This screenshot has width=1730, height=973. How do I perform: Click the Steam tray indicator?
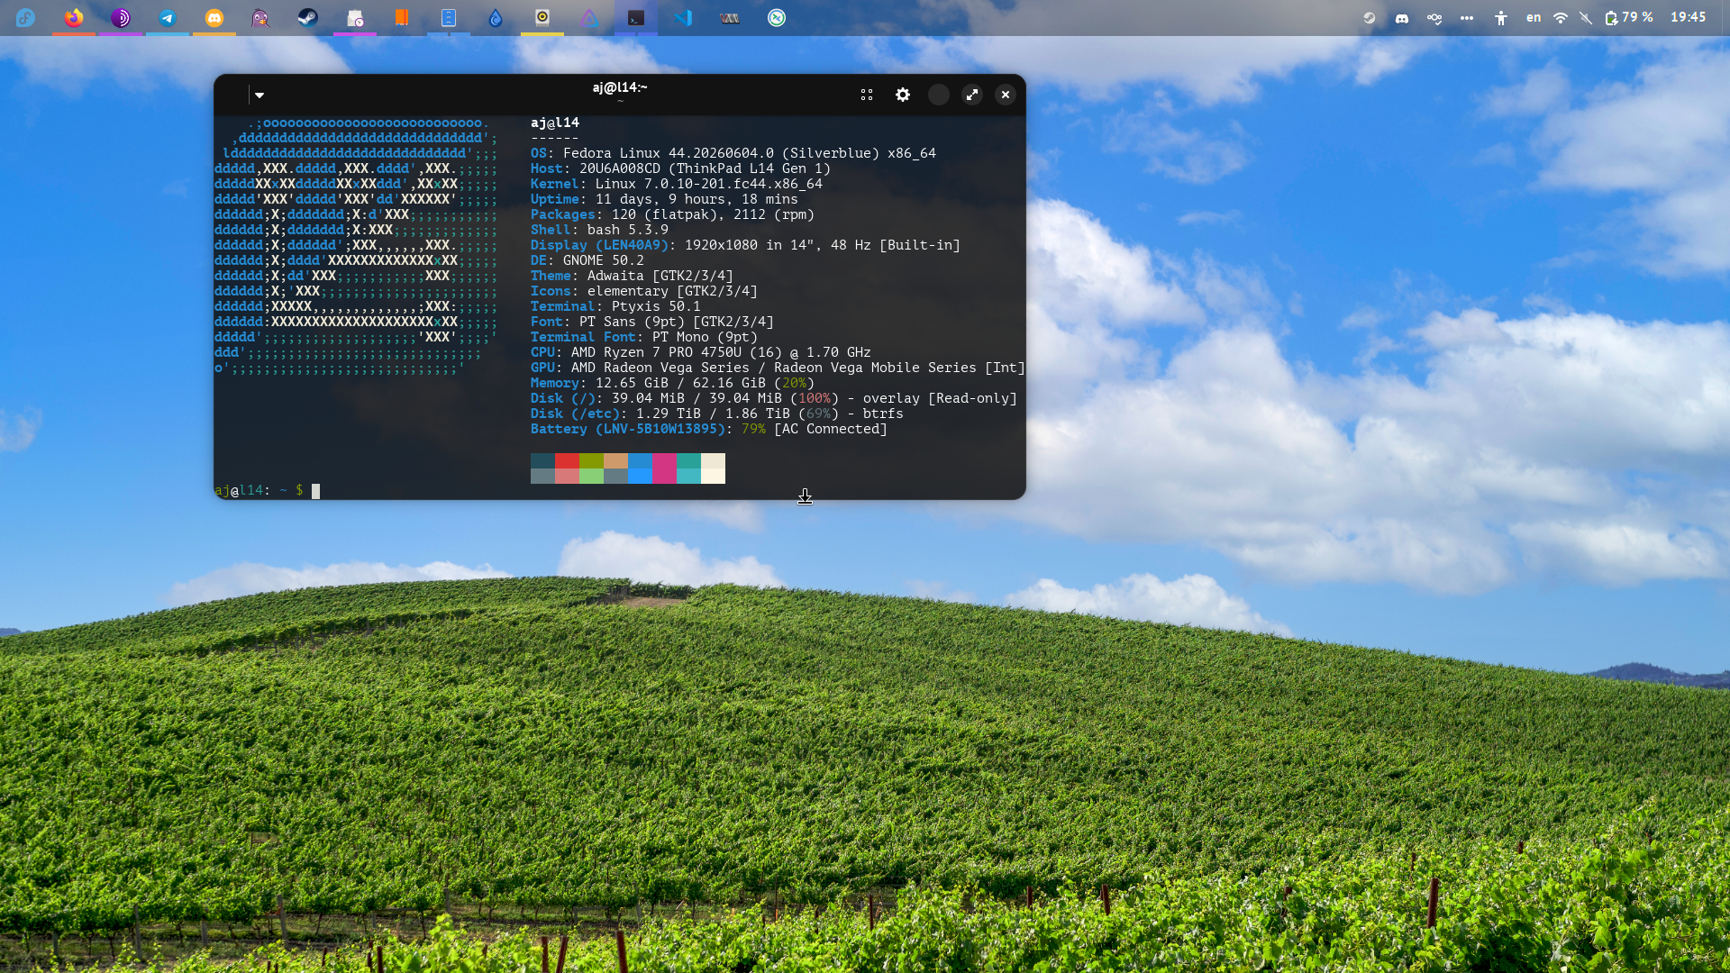tap(1370, 18)
